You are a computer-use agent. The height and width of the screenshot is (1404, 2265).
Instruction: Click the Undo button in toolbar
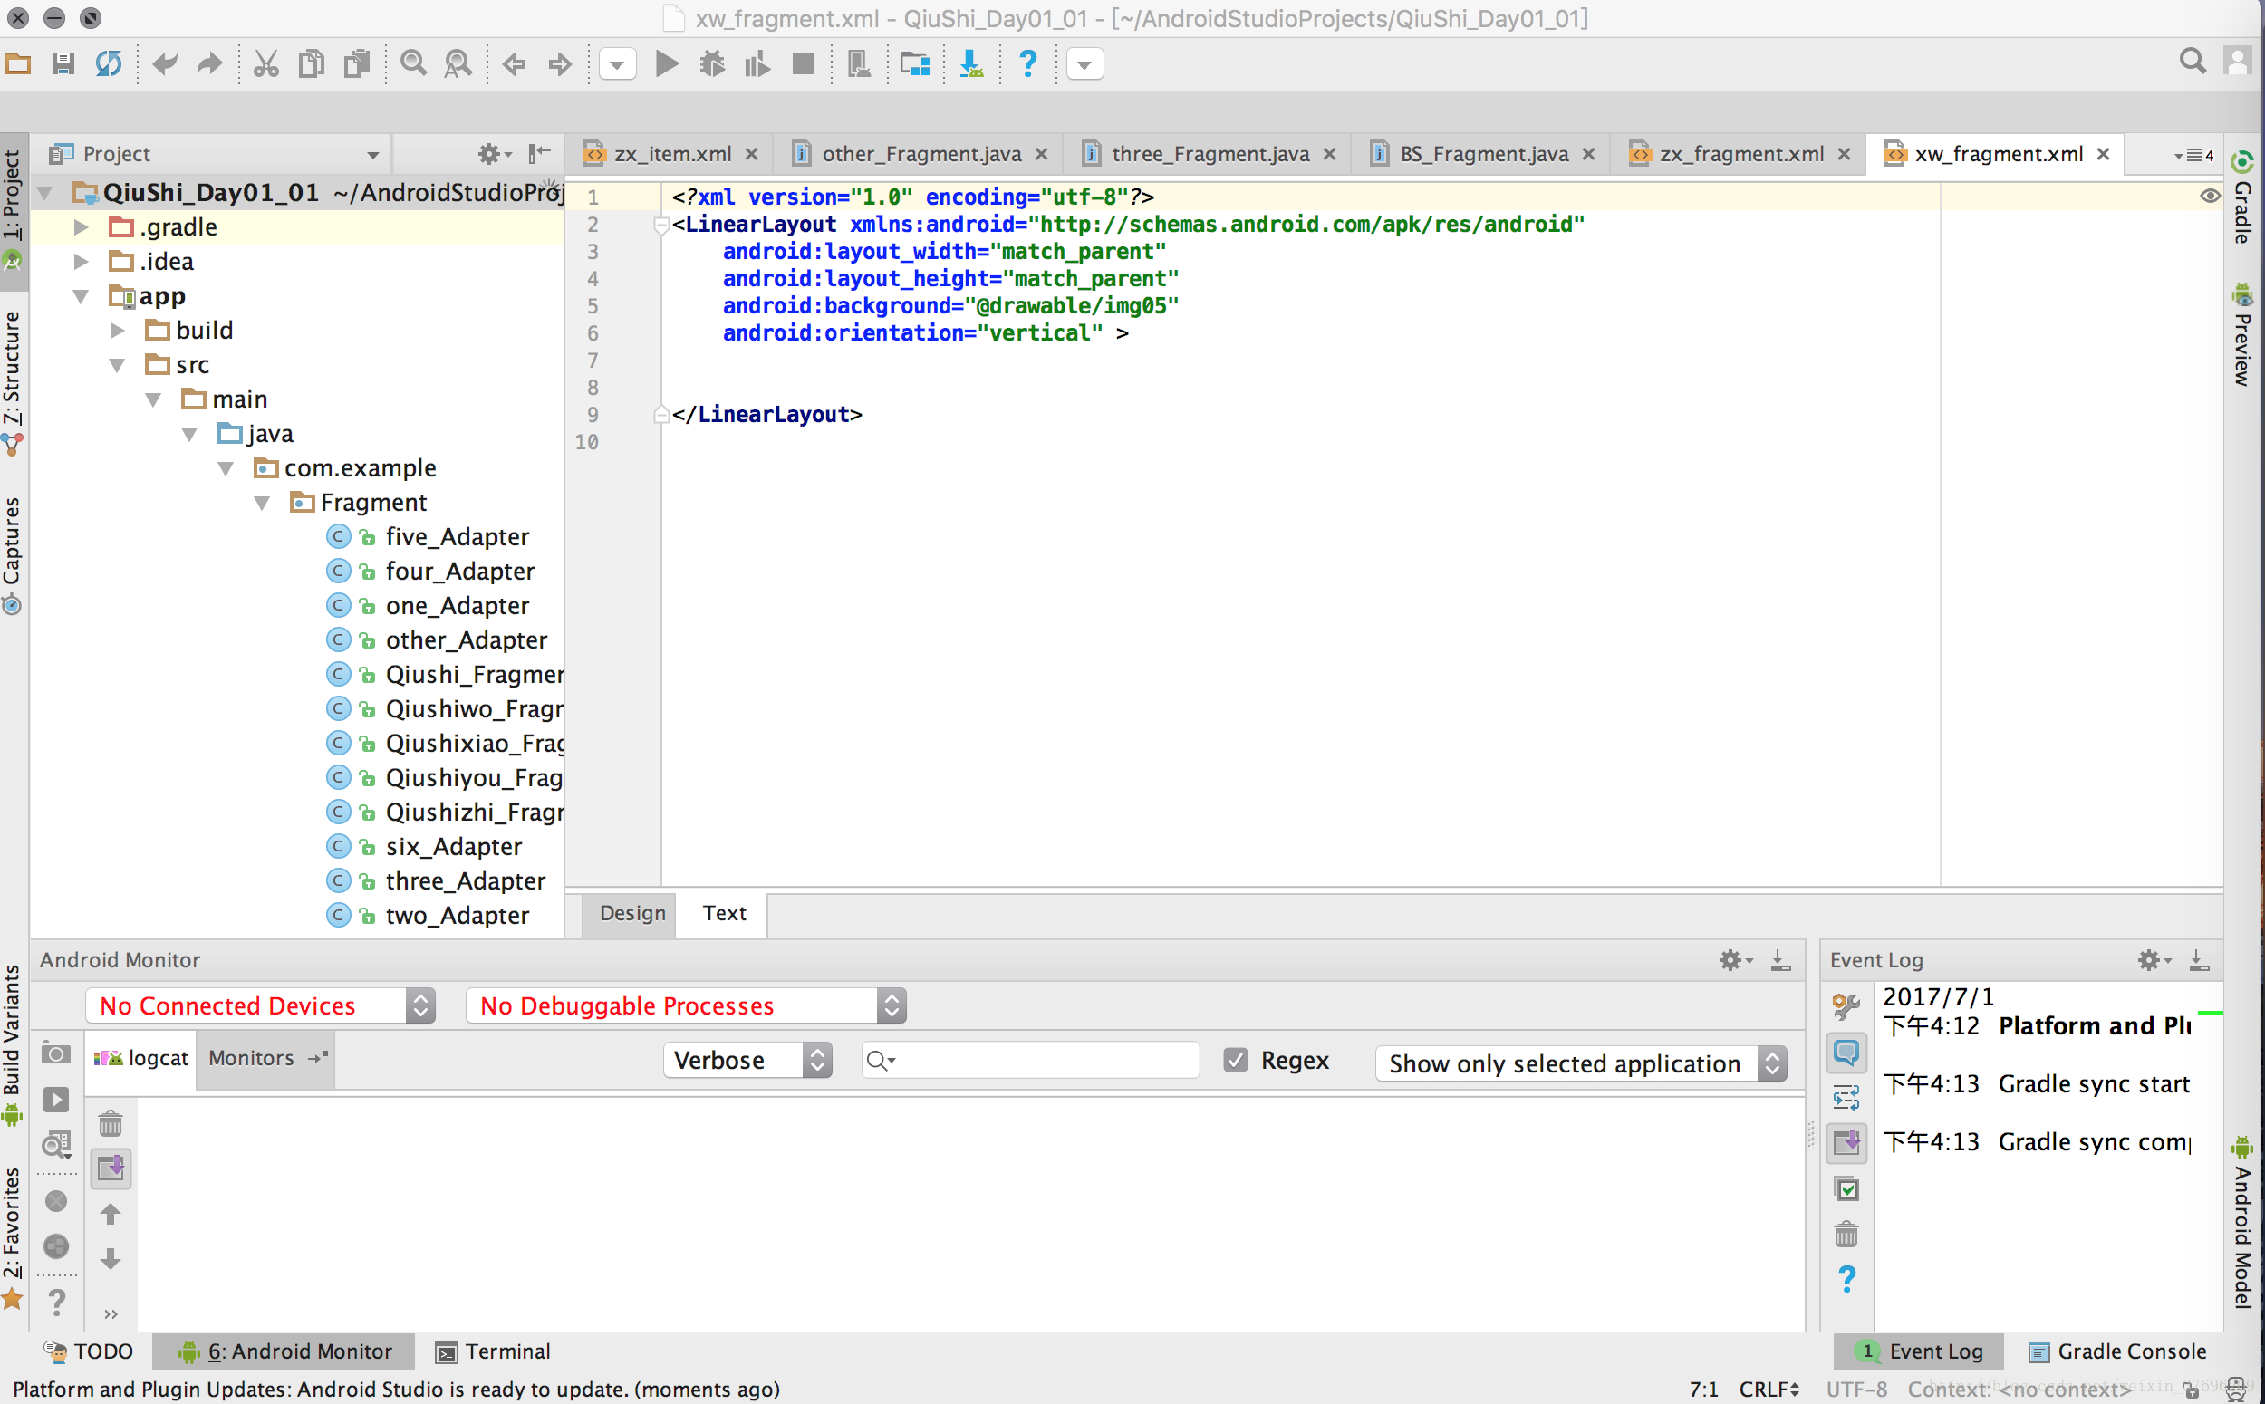(167, 64)
